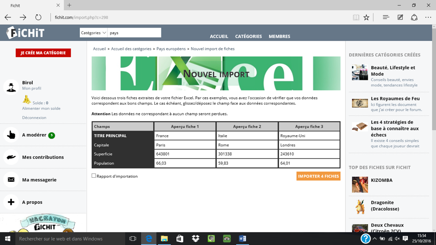Click the pointing hand icon beside A modérer

pyautogui.click(x=11, y=135)
